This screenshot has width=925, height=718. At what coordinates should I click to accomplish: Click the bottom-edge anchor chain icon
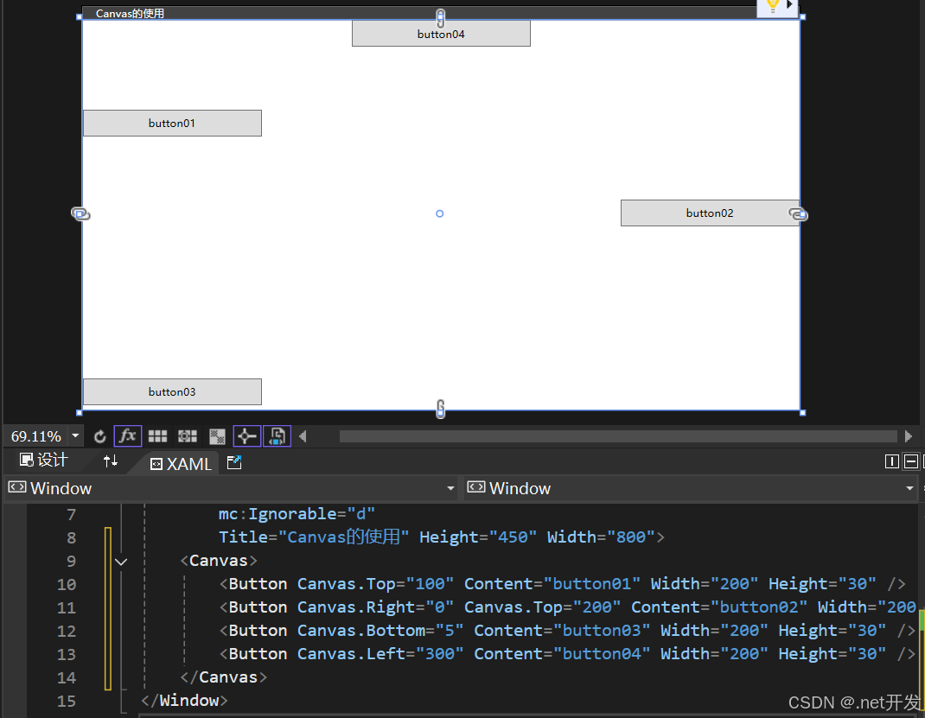(x=440, y=409)
